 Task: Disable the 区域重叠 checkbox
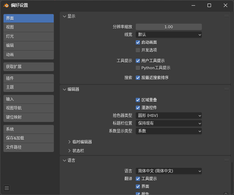138,100
